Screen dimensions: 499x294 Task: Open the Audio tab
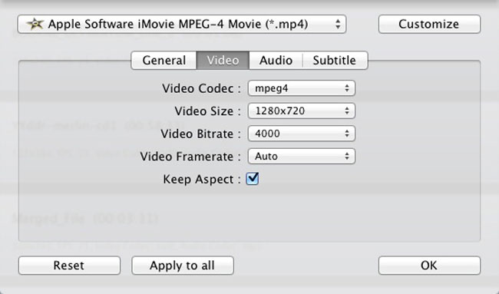click(x=276, y=60)
